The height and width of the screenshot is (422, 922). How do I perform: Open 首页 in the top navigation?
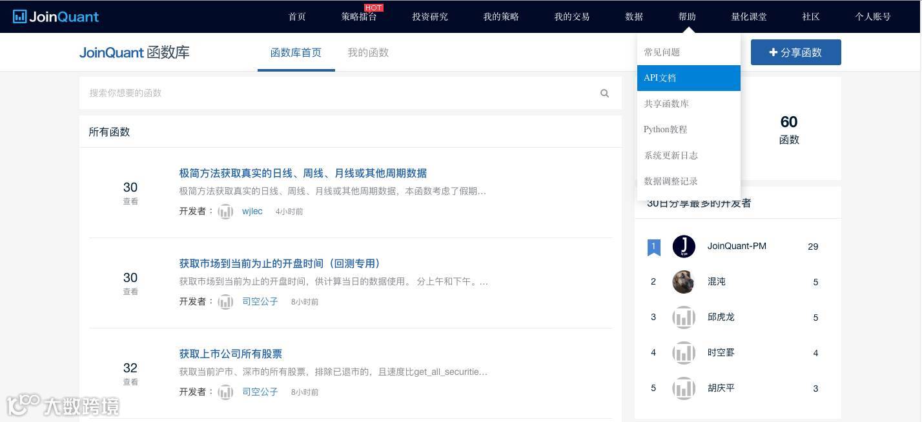[297, 17]
